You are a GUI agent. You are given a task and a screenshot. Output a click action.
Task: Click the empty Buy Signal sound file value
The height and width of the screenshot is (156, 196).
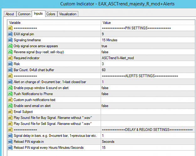148,118
